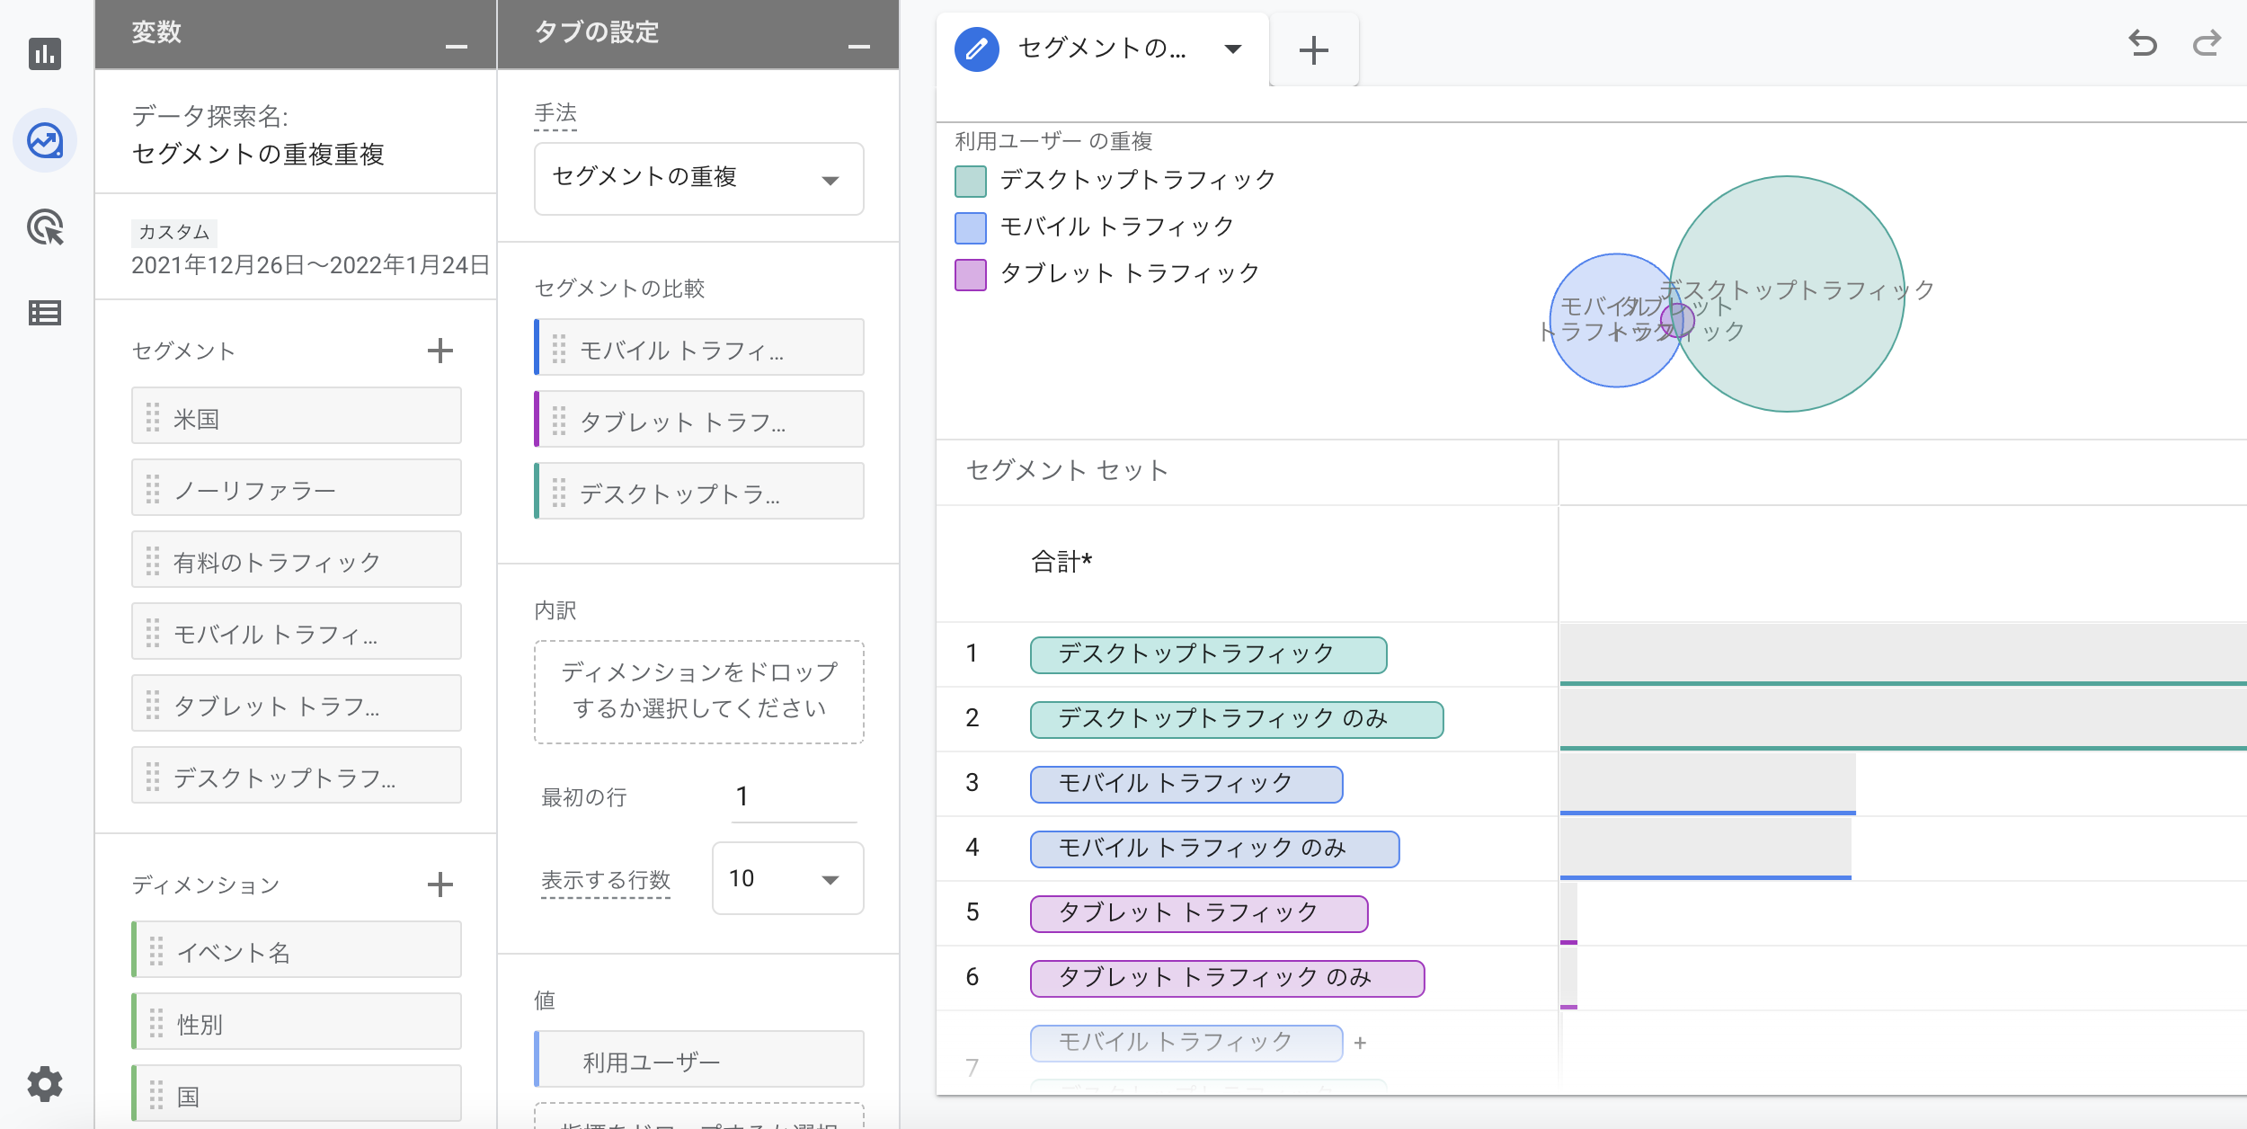Add a new tab with plus button
Viewport: 2247px width, 1129px height.
(1313, 49)
